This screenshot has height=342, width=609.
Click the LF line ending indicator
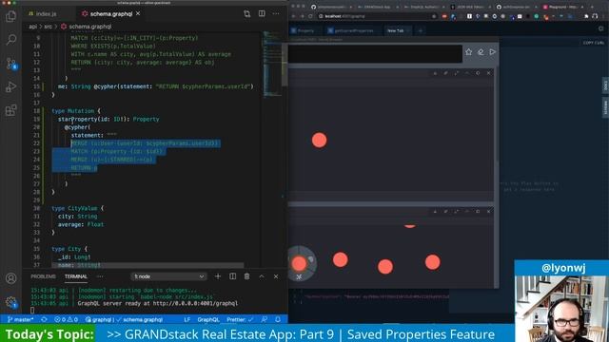coord(187,320)
